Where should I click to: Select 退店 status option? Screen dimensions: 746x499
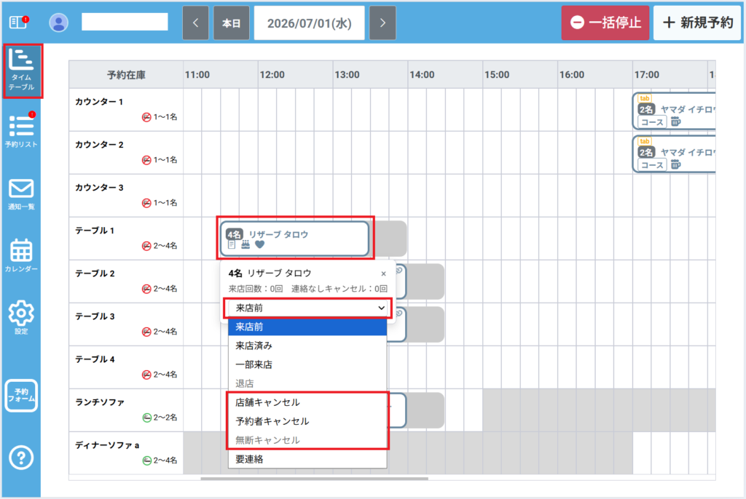point(307,383)
